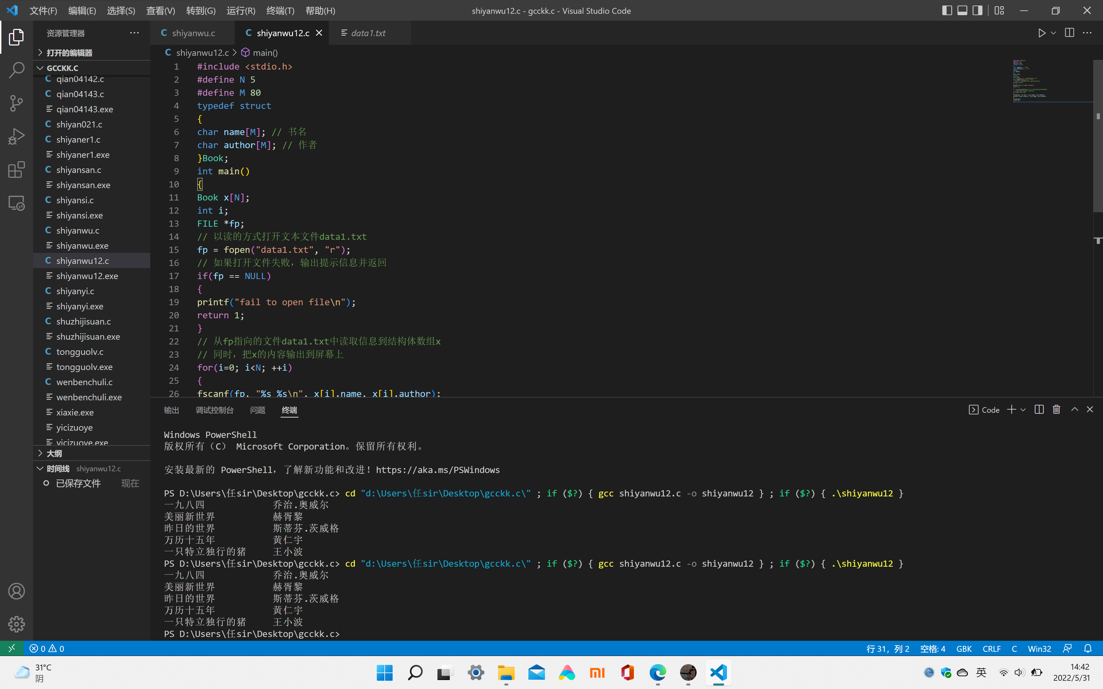Open the Explorer view in activity bar
The image size is (1103, 689).
[x=17, y=37]
